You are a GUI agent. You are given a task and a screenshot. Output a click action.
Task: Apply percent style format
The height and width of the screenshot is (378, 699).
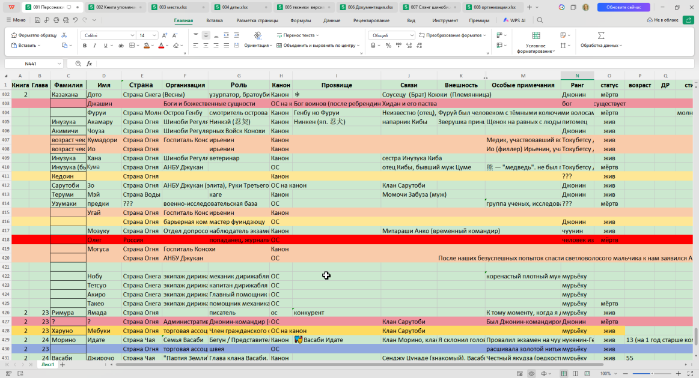(x=388, y=46)
